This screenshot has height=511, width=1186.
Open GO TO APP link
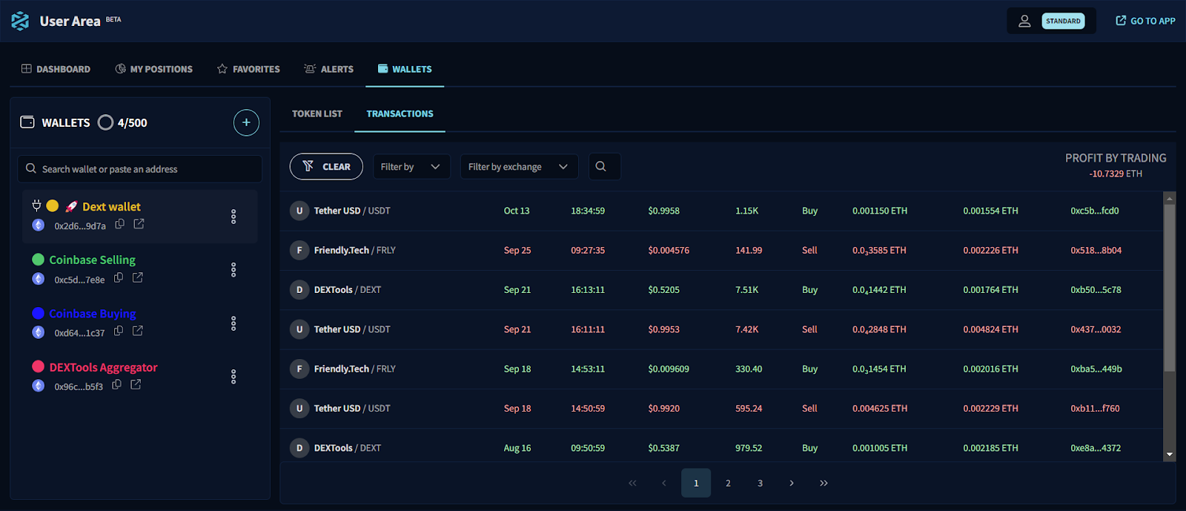(x=1145, y=21)
